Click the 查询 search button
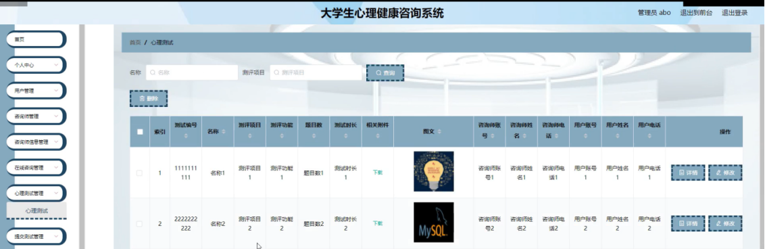This screenshot has width=765, height=249. pyautogui.click(x=385, y=73)
